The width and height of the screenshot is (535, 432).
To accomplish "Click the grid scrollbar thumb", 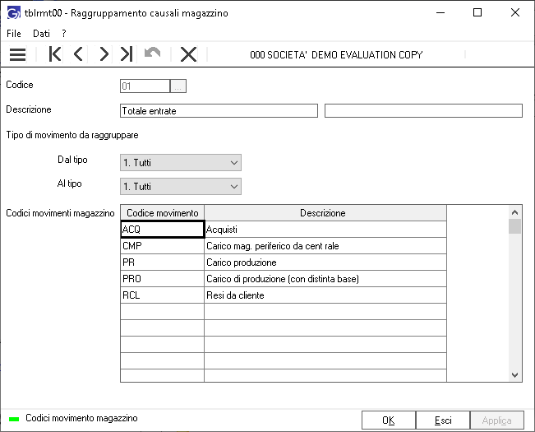I will 514,226.
